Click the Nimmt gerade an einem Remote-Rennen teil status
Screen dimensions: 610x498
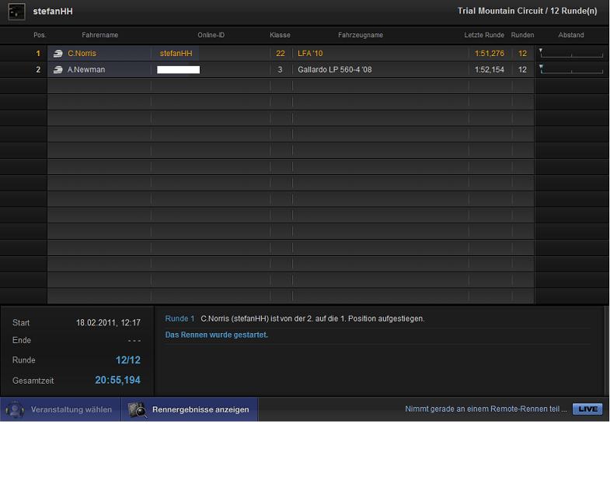(x=486, y=409)
